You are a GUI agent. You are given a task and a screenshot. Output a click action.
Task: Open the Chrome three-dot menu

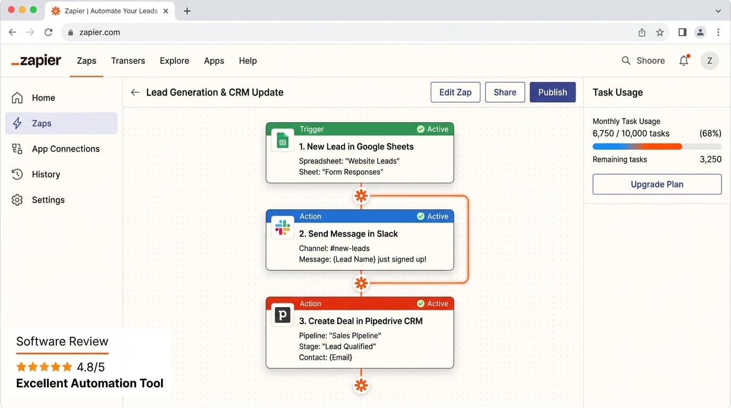pyautogui.click(x=718, y=32)
